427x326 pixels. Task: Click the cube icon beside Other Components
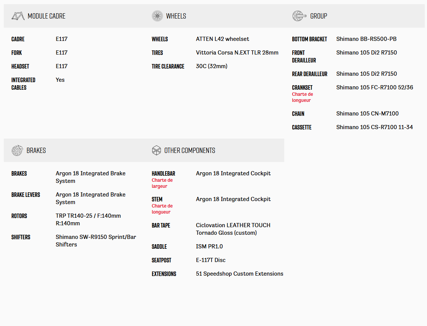click(x=156, y=150)
